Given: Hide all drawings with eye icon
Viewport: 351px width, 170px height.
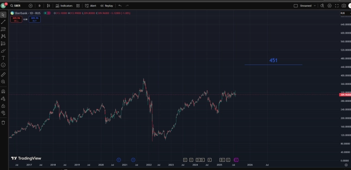Looking at the screenshot, I should (3, 113).
